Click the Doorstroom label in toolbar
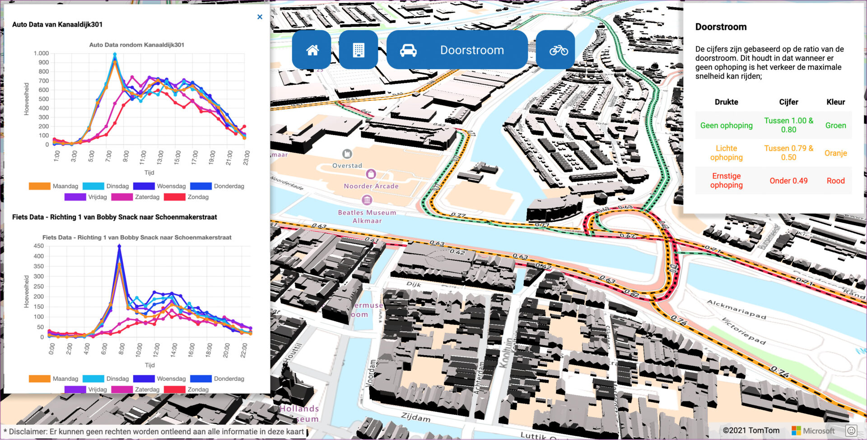Image resolution: width=867 pixels, height=440 pixels. point(472,50)
